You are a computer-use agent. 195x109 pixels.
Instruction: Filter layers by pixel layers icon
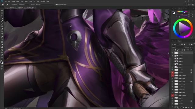point(182,44)
